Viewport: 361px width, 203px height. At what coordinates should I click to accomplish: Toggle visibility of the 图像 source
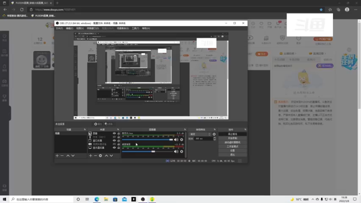point(114,133)
